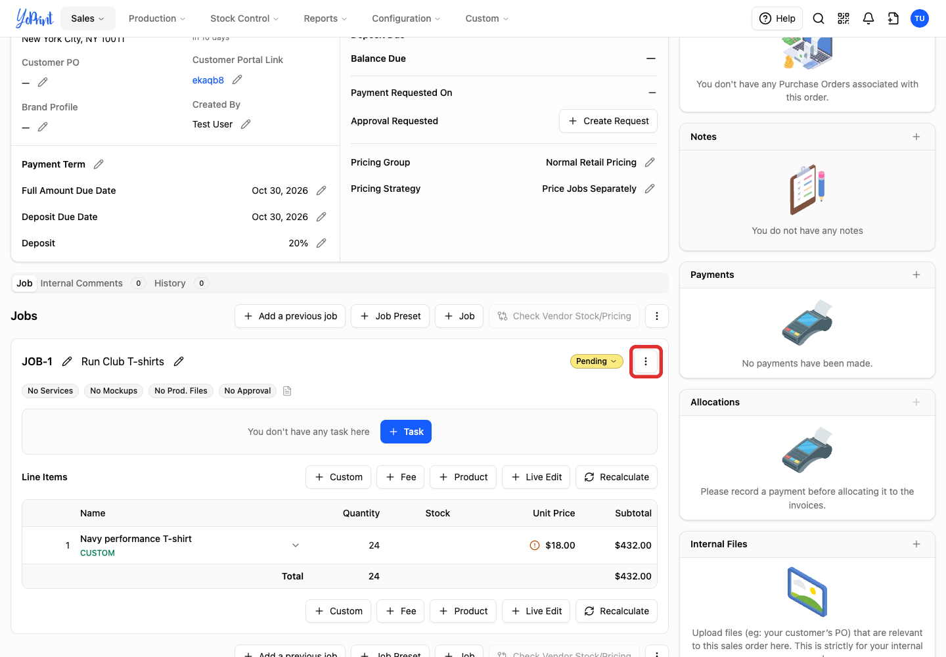Expand the Navy performance T-shirt row
This screenshot has height=657, width=946.
point(296,545)
